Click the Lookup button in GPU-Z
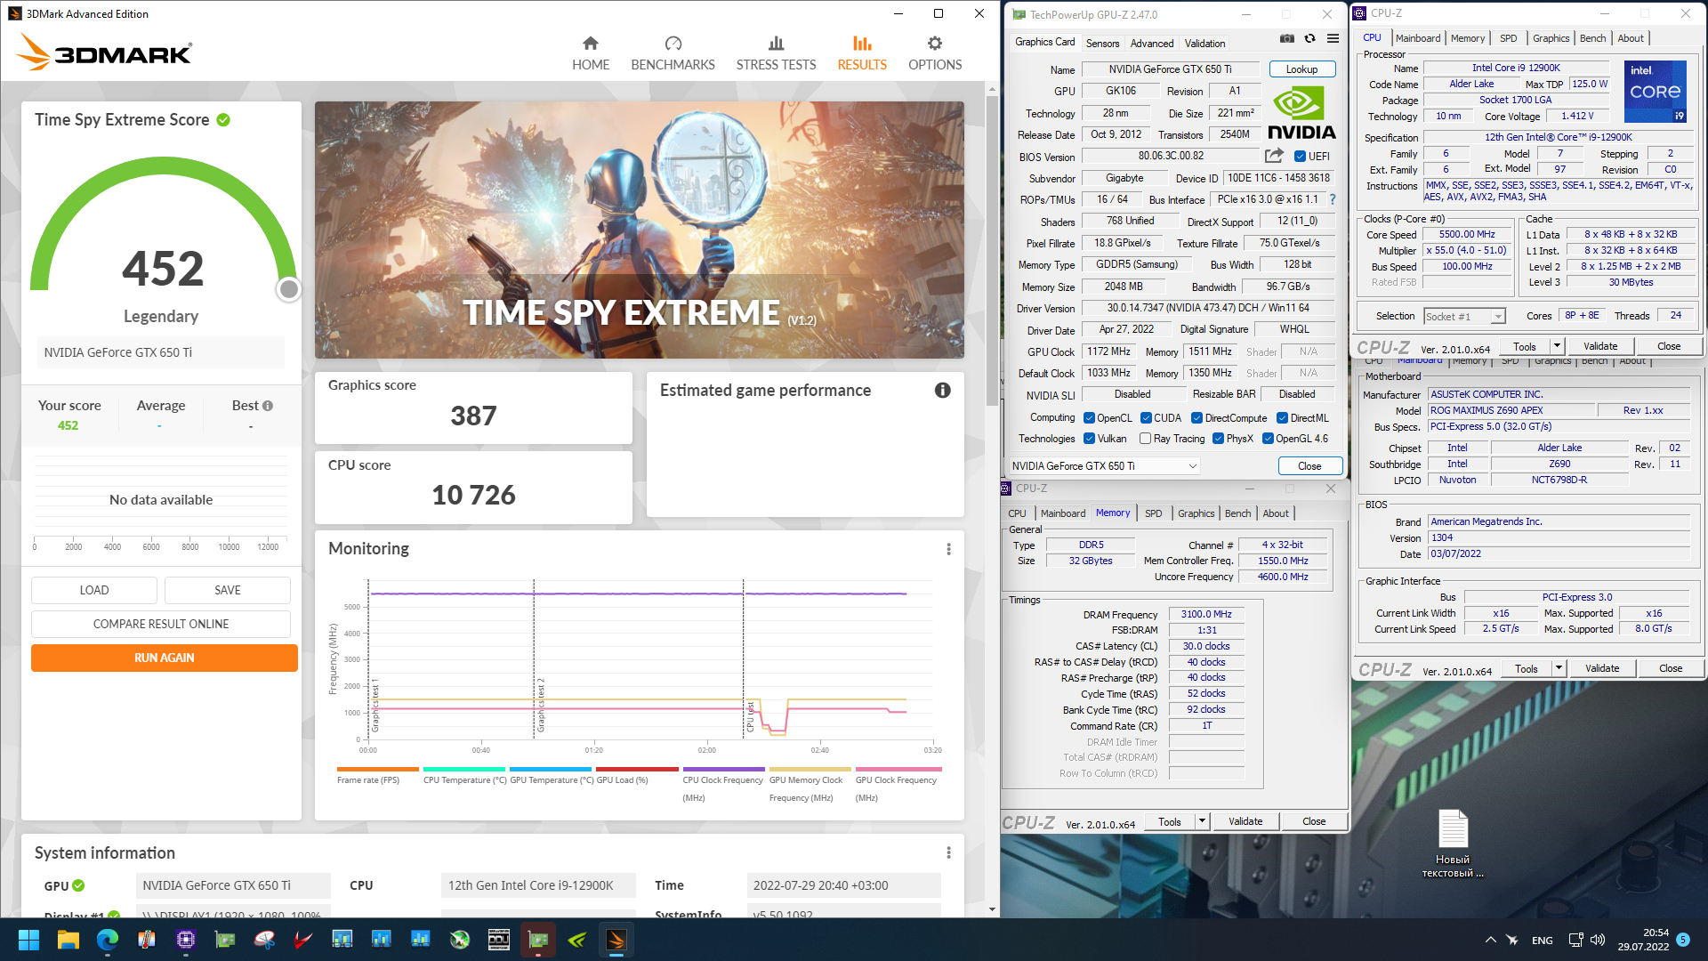The height and width of the screenshot is (961, 1708). 1301,69
